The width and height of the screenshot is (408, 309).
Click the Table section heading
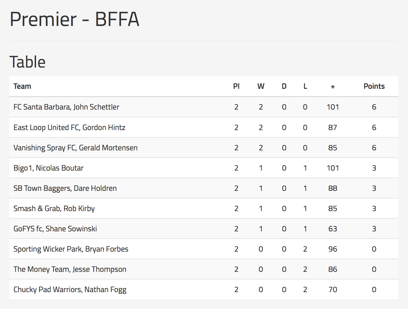[x=27, y=62]
